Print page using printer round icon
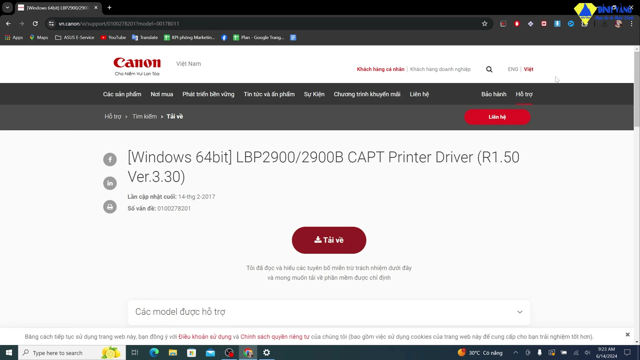Viewport: 640px width, 360px height. pos(110,207)
